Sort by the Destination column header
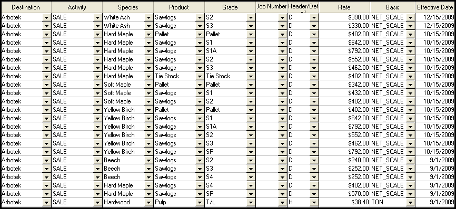 coord(26,7)
